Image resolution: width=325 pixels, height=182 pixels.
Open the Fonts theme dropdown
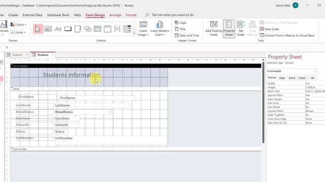tap(18, 32)
